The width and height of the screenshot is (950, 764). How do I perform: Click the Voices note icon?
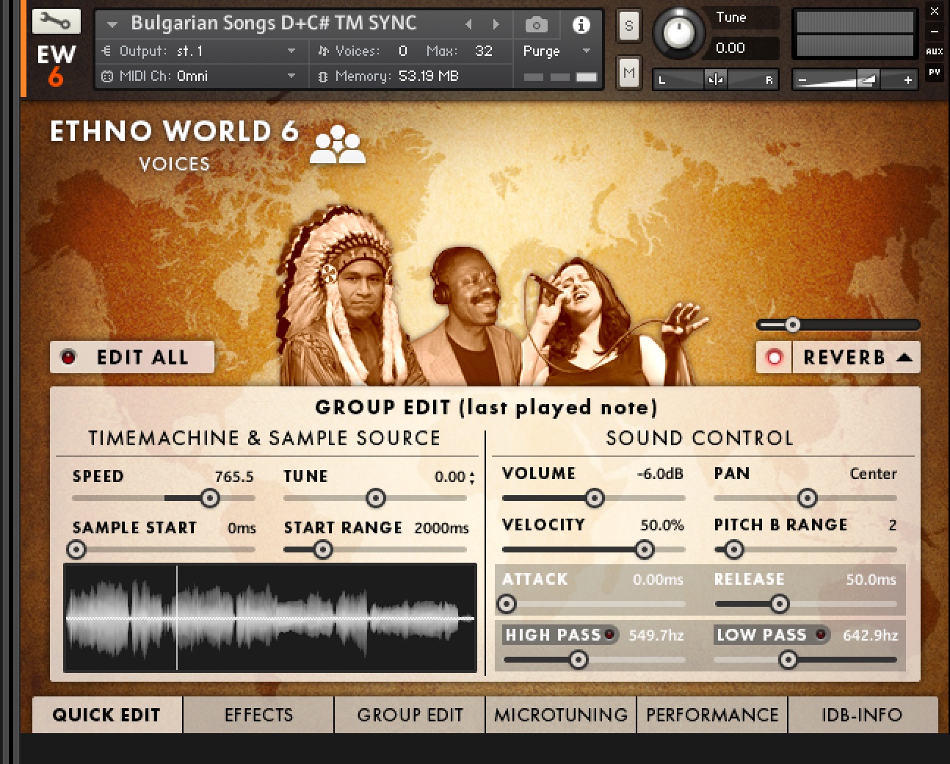click(323, 51)
